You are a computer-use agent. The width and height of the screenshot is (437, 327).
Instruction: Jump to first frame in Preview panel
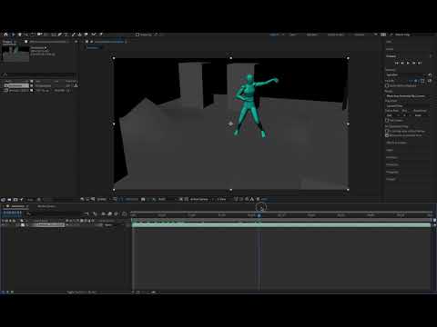396,63
